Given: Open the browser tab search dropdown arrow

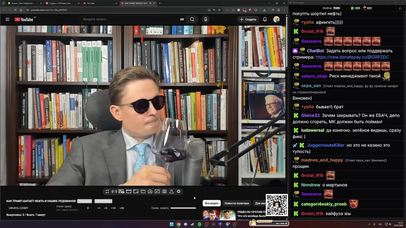Looking at the screenshot, I should pyautogui.click(x=3, y=3).
